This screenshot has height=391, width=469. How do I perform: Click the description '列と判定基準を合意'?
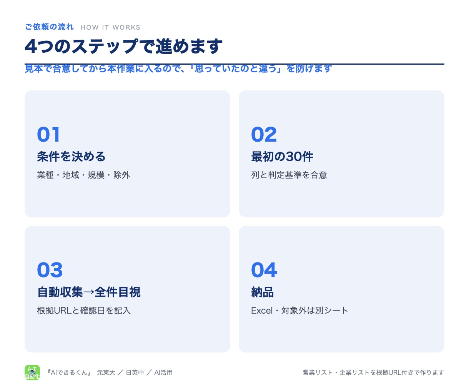point(289,175)
